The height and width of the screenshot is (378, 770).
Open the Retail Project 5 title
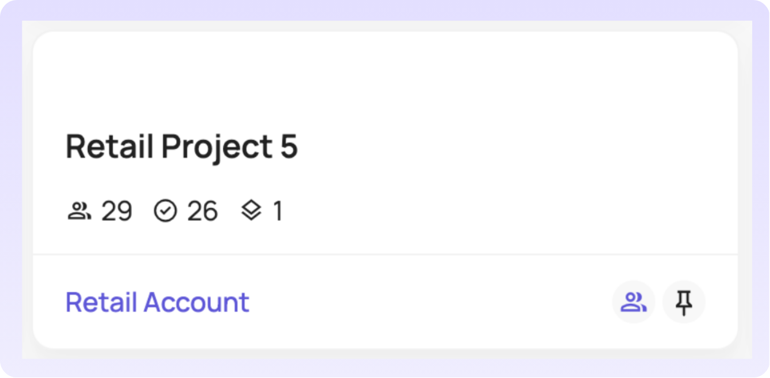[182, 146]
